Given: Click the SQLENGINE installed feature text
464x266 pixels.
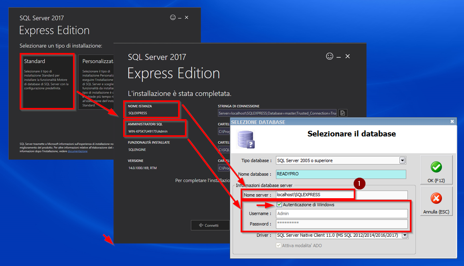Looking at the screenshot, I should click(137, 150).
